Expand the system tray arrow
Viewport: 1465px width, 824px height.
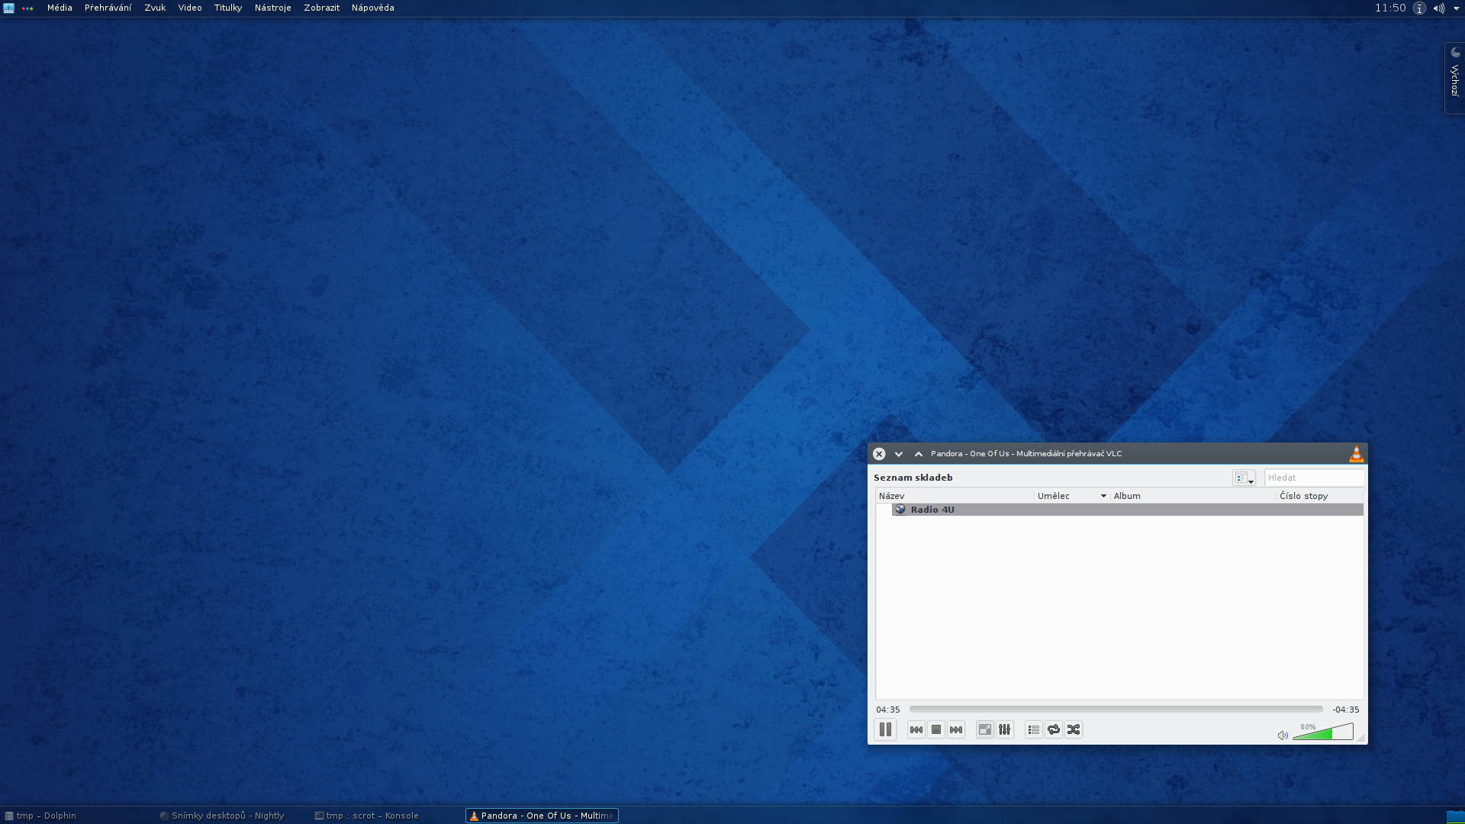1457,8
